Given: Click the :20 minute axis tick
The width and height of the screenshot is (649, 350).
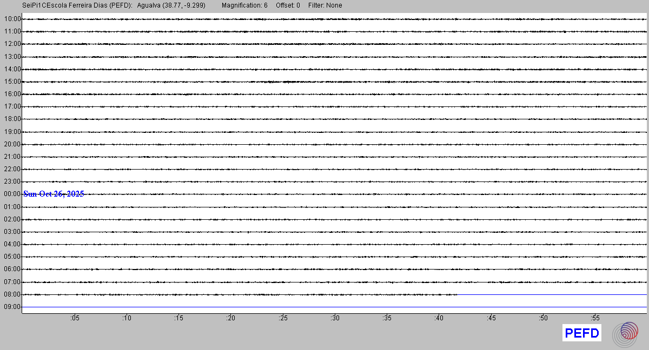Looking at the screenshot, I should pyautogui.click(x=231, y=318).
